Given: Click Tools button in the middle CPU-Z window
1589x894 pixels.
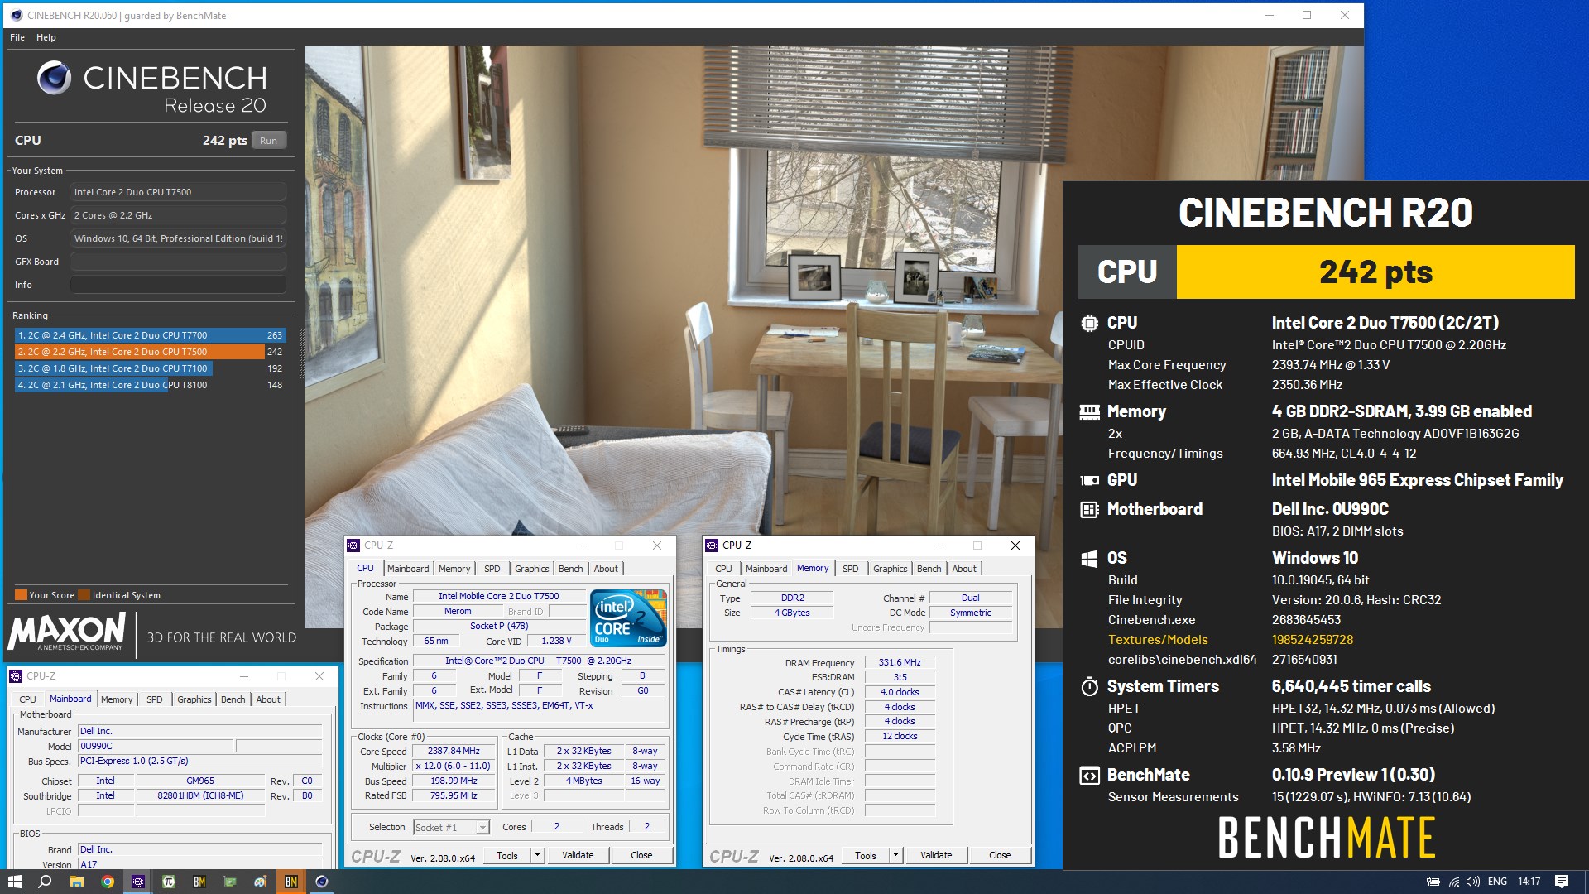Looking at the screenshot, I should (507, 855).
